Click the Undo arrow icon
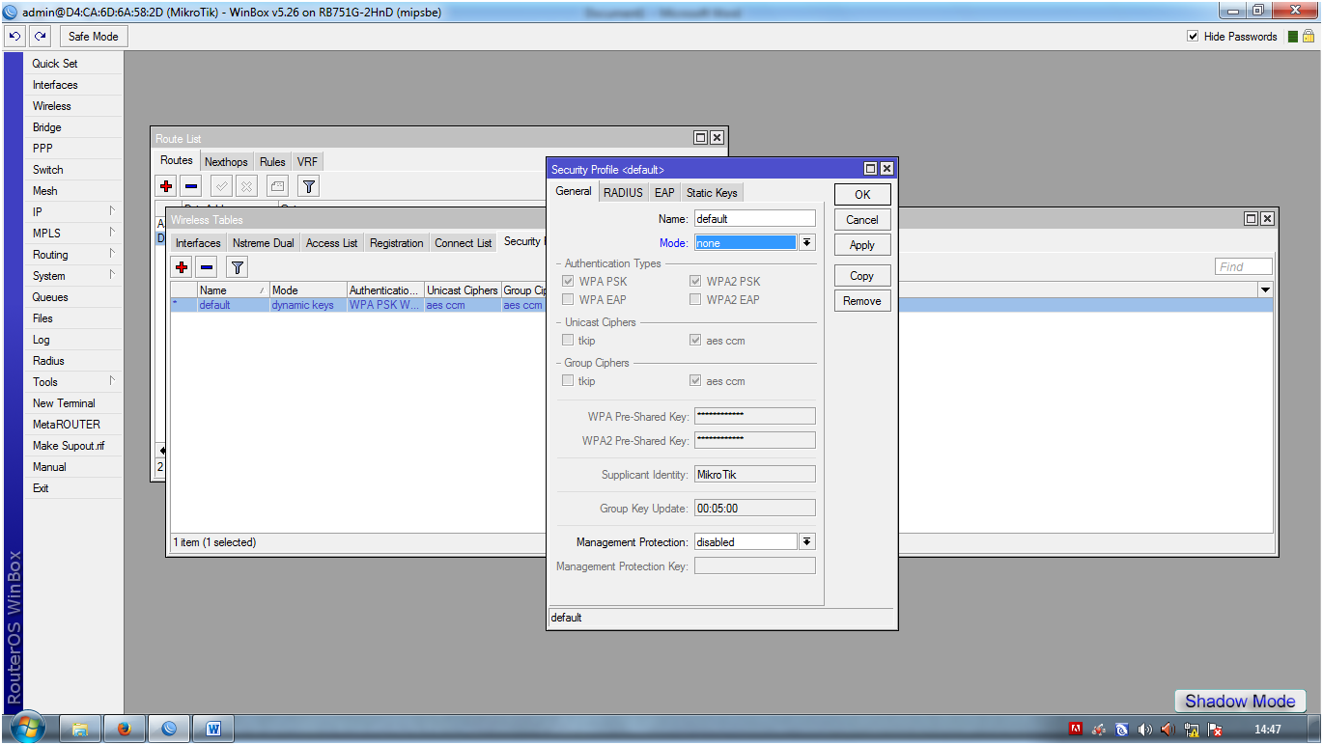The width and height of the screenshot is (1323, 745). 13,35
